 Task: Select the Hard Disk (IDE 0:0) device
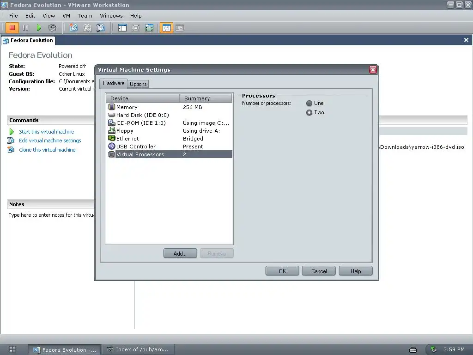[x=170, y=115]
